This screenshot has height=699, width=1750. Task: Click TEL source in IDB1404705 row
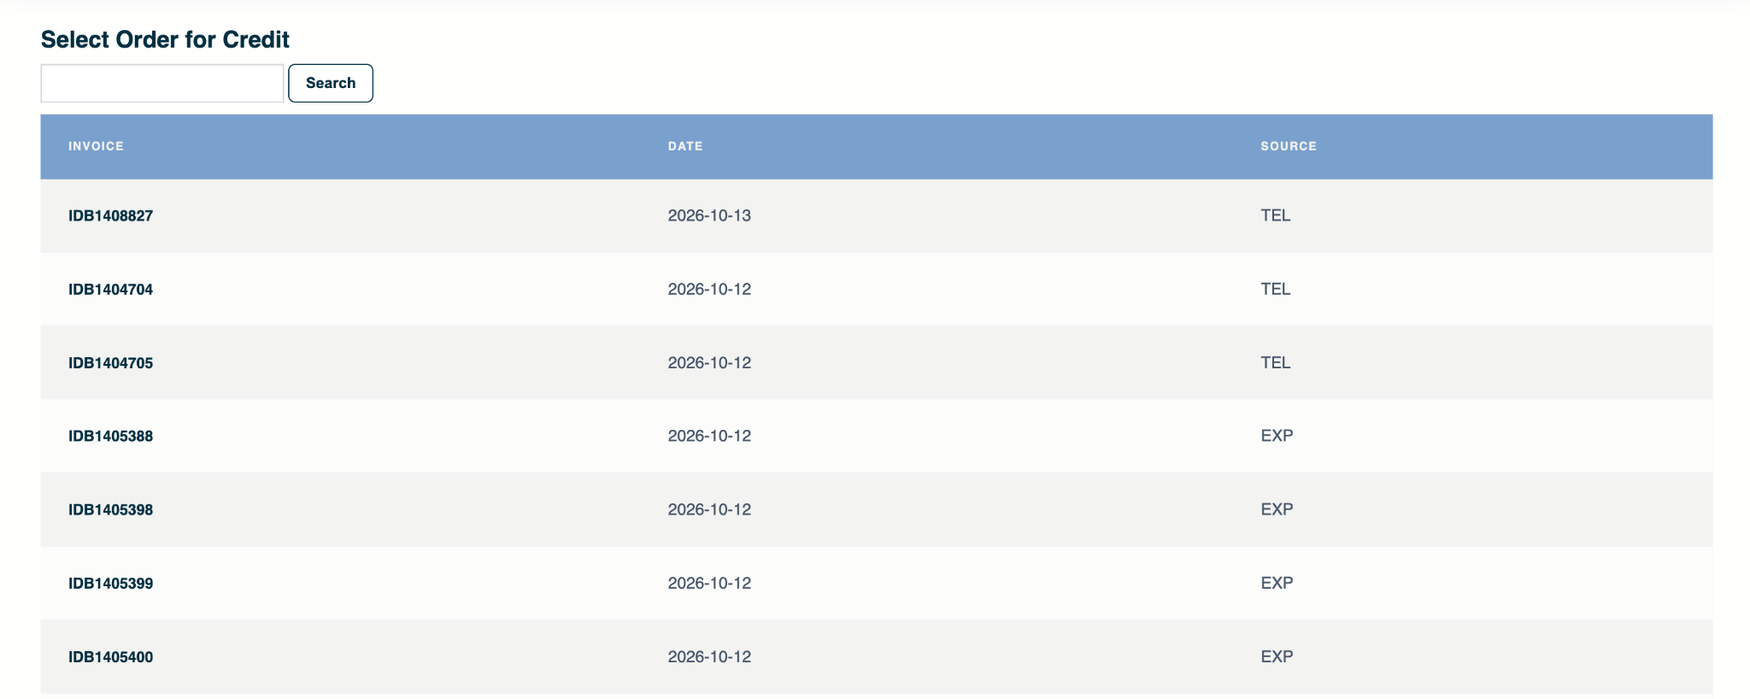1276,362
